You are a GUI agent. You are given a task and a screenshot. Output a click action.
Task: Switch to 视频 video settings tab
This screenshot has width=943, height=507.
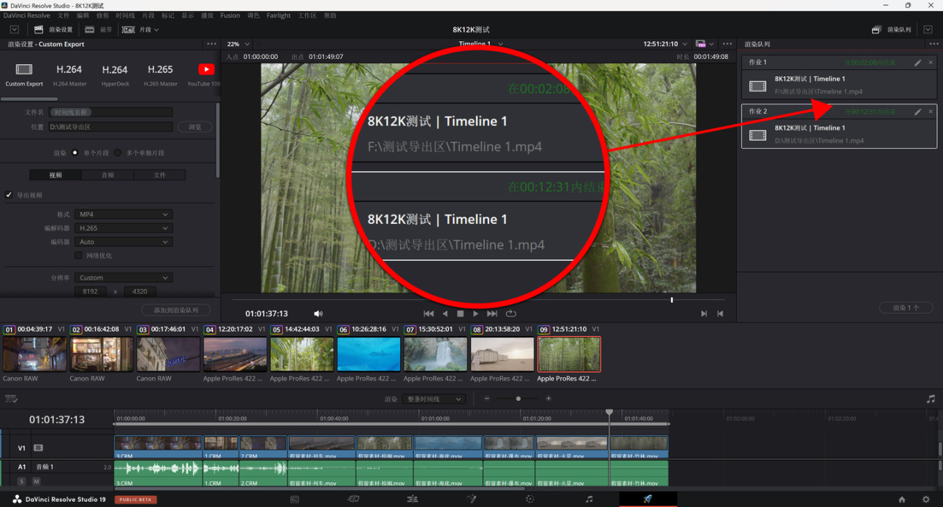[x=55, y=175]
